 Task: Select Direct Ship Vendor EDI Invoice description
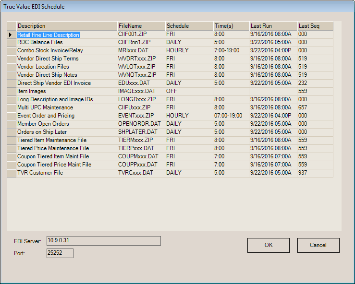(x=67, y=83)
